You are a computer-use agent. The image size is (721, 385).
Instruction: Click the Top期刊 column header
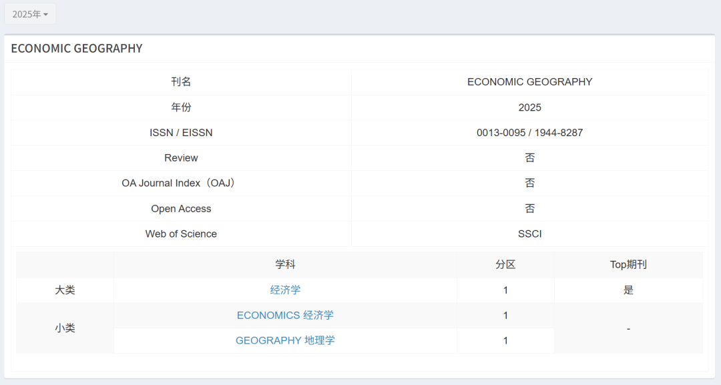pyautogui.click(x=628, y=265)
